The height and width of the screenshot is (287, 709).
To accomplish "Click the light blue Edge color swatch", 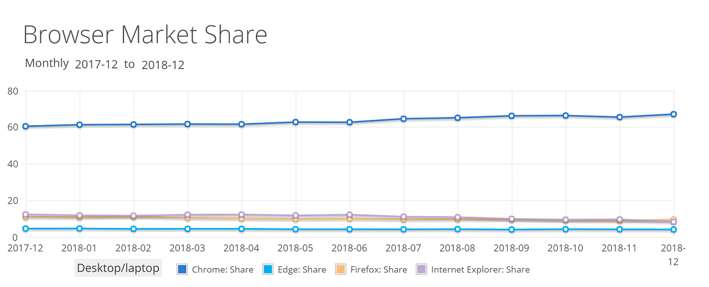I will click(x=267, y=269).
